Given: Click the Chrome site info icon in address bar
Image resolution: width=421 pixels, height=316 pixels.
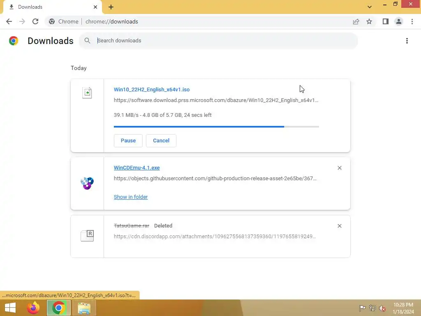Looking at the screenshot, I should click(52, 21).
